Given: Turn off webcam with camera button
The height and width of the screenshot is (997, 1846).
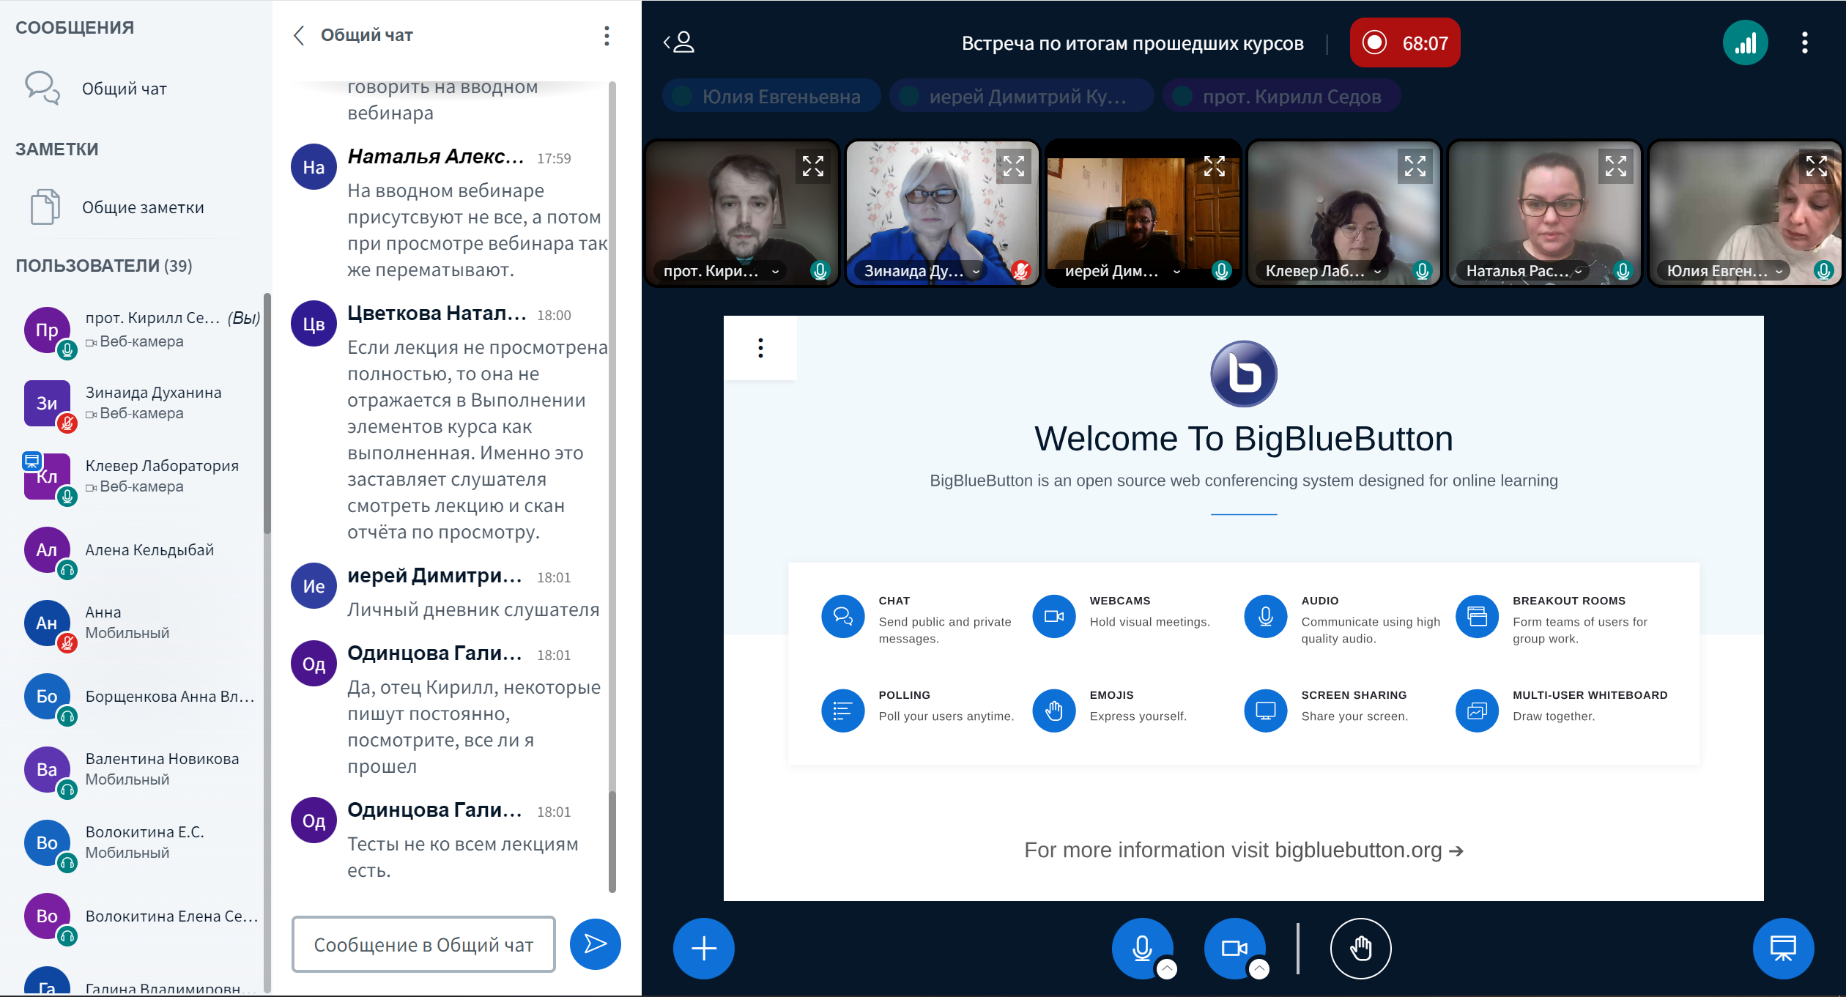Looking at the screenshot, I should 1234,948.
